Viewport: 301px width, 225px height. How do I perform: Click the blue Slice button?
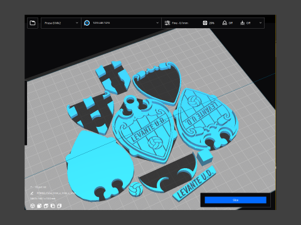click(235, 200)
